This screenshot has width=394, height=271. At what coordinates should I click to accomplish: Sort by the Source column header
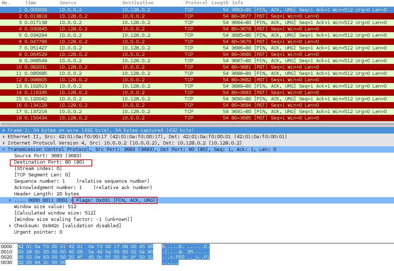pos(89,3)
